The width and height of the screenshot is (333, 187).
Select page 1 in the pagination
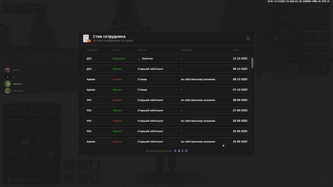coord(179,151)
